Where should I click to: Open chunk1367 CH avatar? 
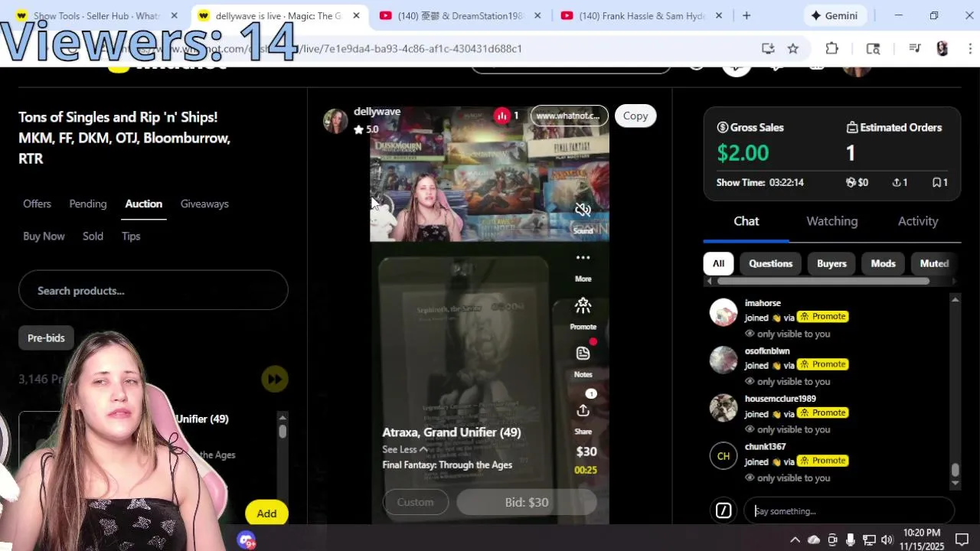coord(724,456)
